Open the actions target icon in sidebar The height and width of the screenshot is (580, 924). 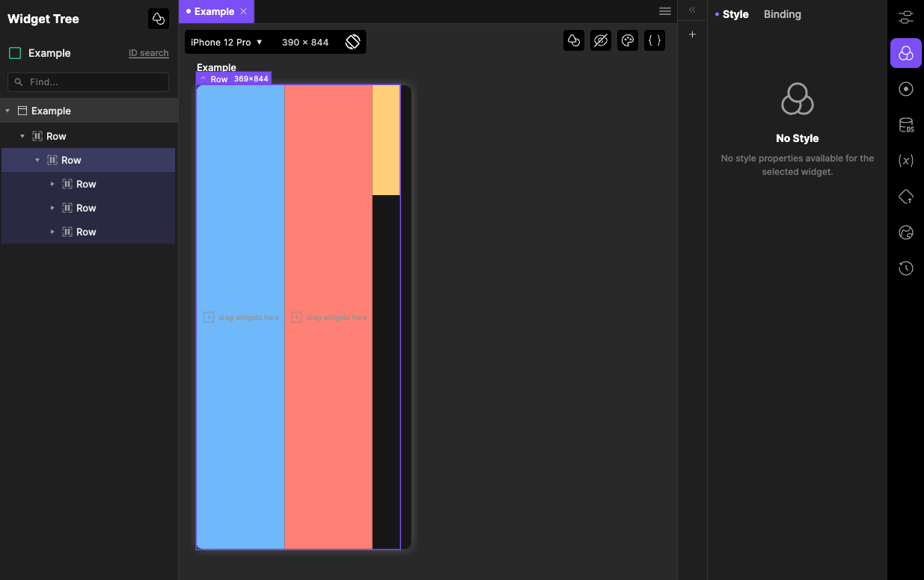click(x=906, y=89)
